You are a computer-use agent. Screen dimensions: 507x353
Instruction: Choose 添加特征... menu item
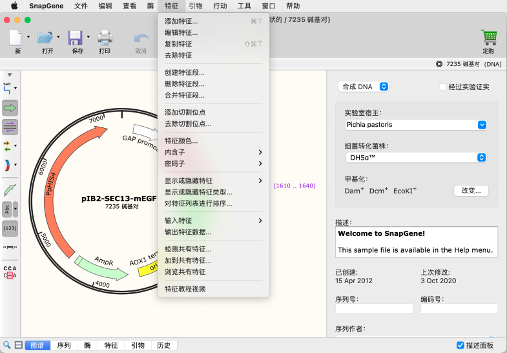tap(213, 21)
